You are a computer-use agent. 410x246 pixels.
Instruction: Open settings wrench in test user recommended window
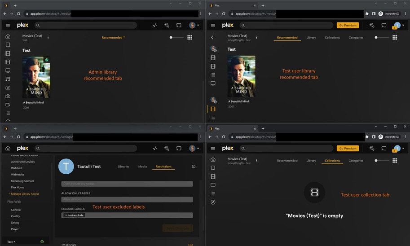[372, 25]
